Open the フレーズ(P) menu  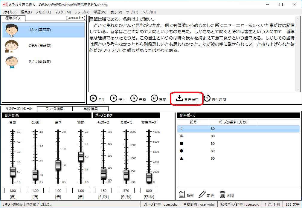click(x=82, y=12)
